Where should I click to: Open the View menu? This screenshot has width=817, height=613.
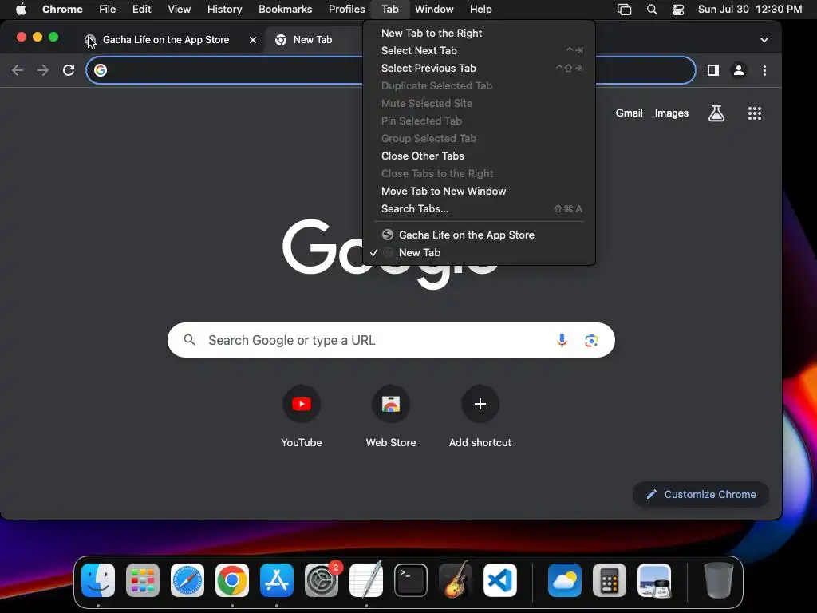point(180,10)
